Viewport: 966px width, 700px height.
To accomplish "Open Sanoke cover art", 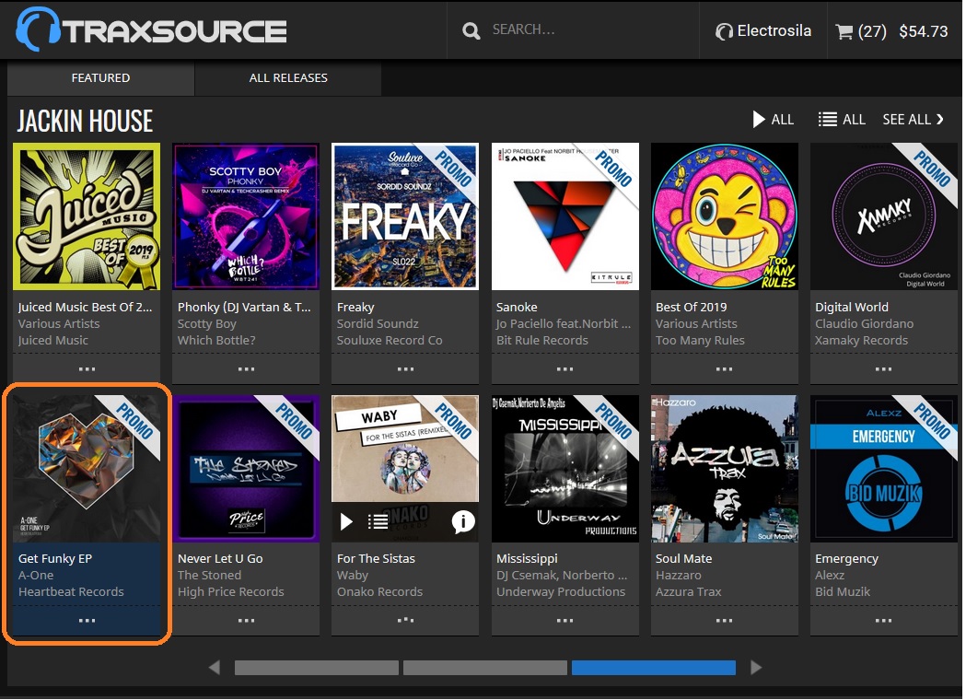I will coord(564,216).
